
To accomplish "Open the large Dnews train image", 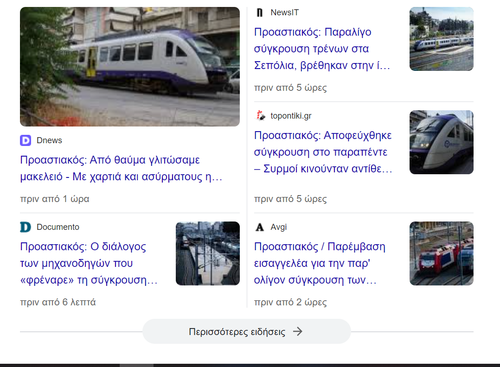I will tap(130, 67).
